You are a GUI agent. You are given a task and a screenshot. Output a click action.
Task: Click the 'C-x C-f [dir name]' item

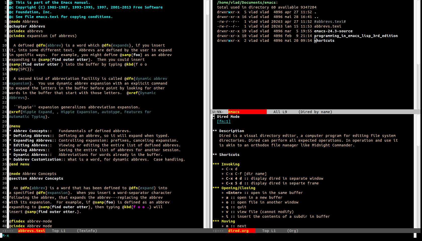(244, 174)
